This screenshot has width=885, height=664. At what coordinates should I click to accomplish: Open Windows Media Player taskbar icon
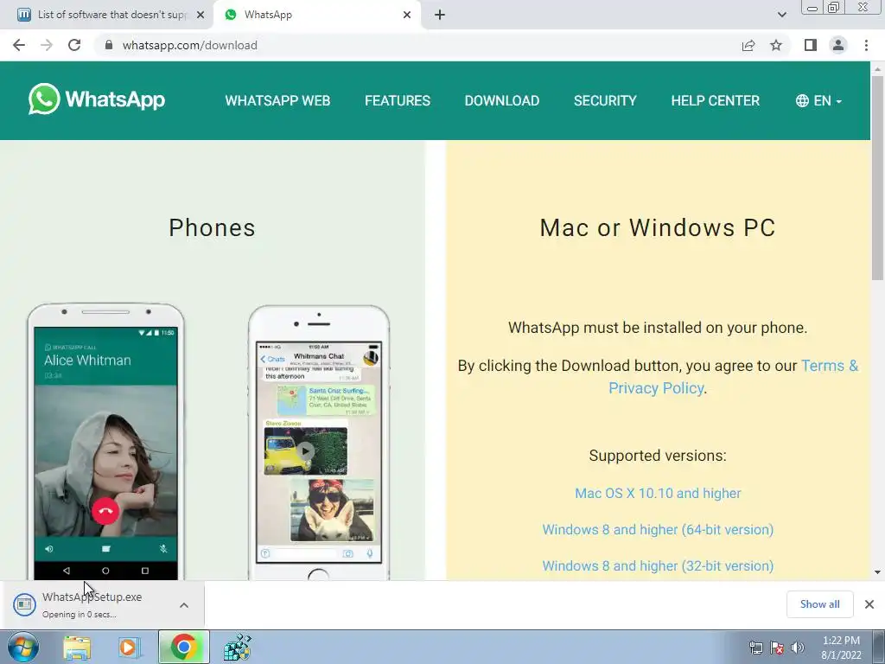click(129, 648)
